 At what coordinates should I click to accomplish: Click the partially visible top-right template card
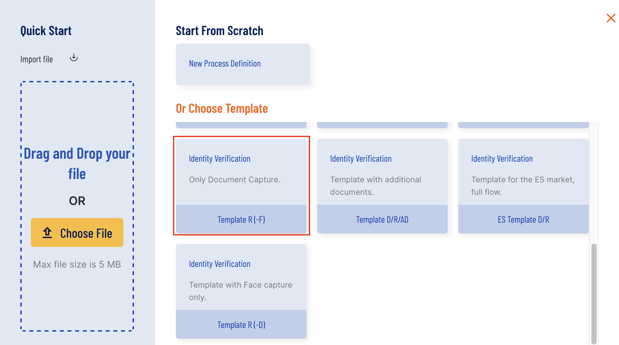tap(523, 125)
